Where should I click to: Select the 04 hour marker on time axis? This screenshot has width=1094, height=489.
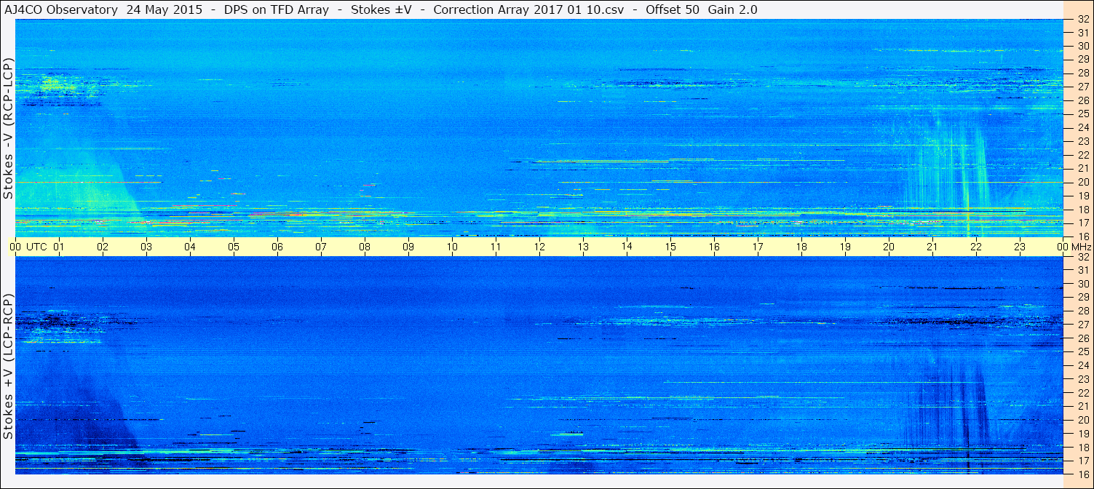190,247
